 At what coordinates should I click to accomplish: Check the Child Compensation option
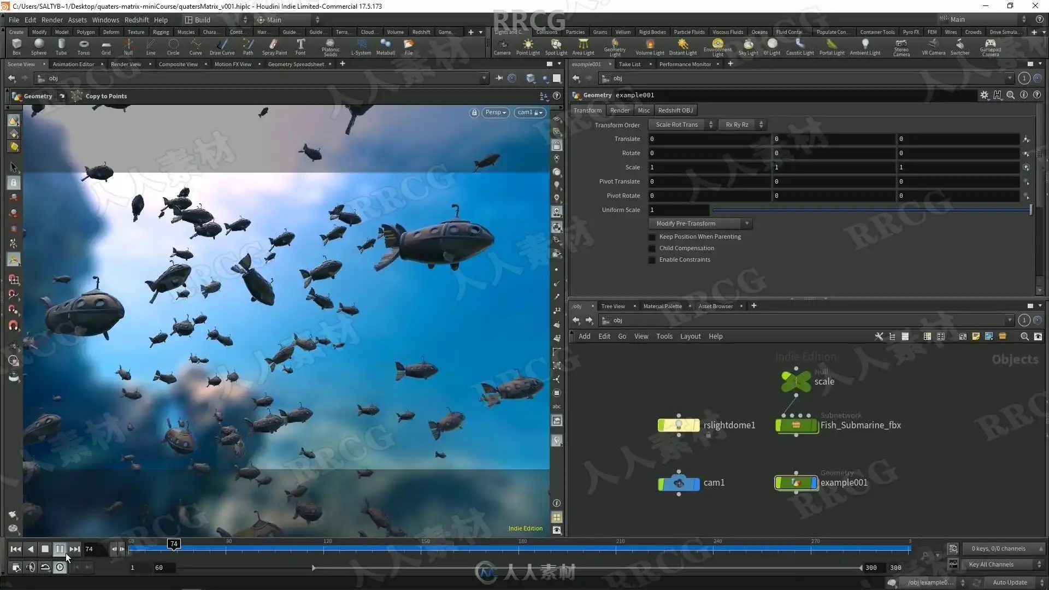pos(652,249)
